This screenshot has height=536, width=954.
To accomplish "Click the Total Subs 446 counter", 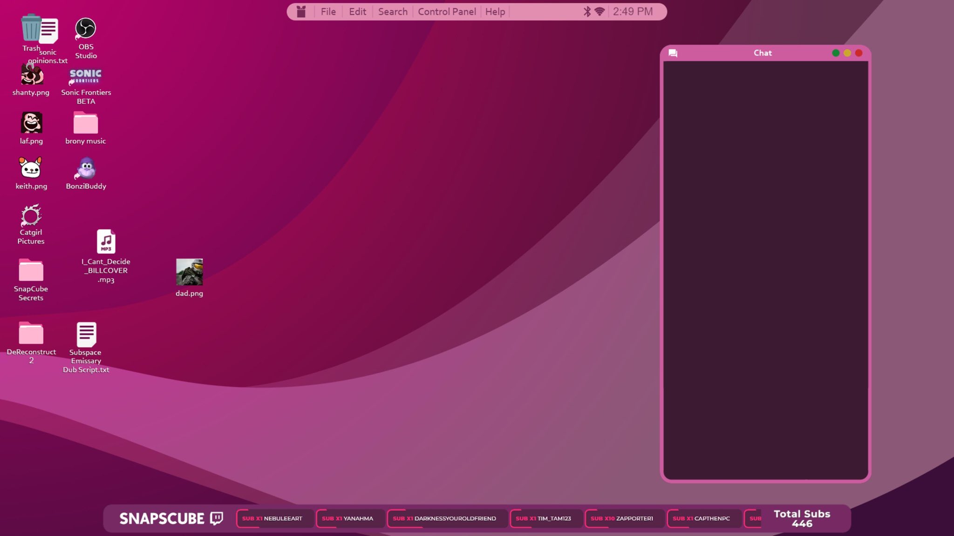I will 802,518.
